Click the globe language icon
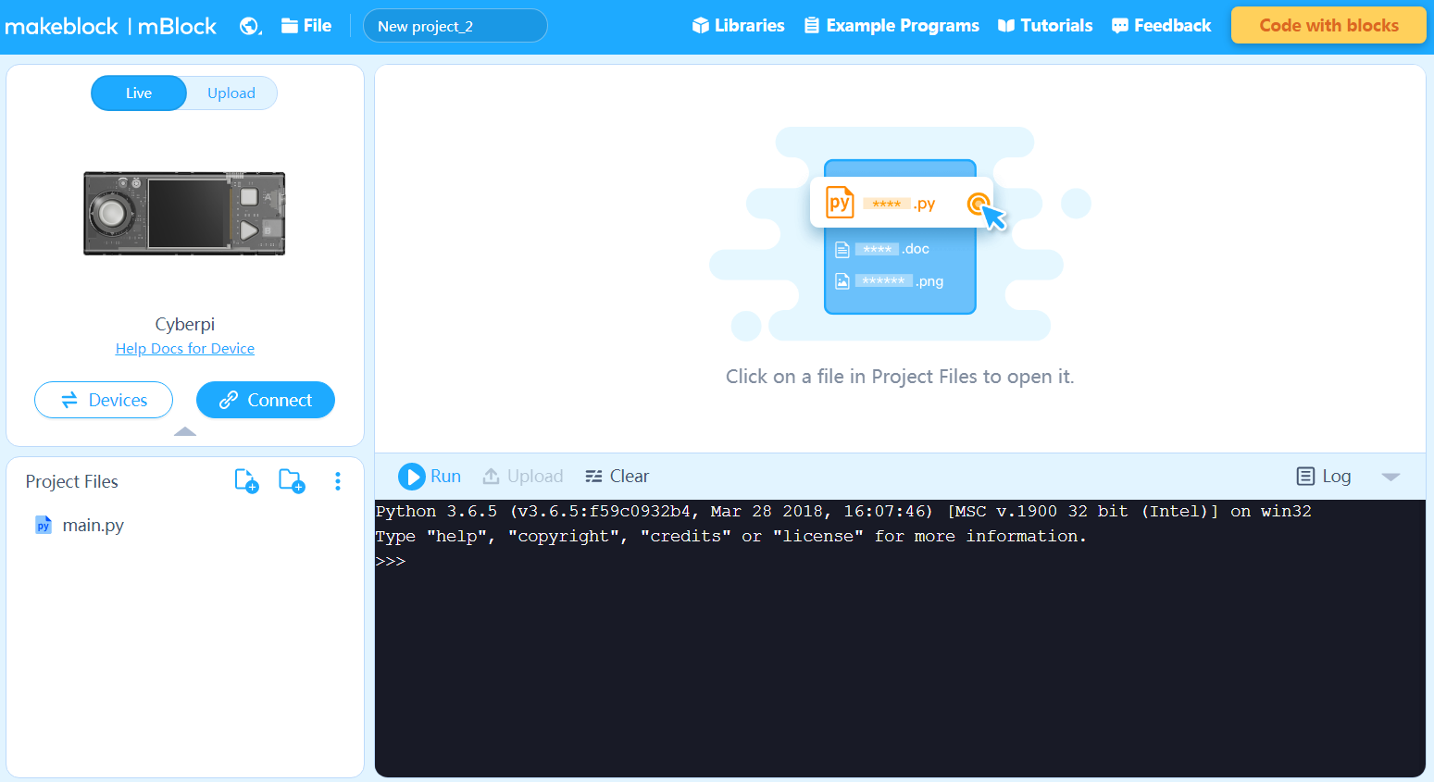 pos(250,26)
